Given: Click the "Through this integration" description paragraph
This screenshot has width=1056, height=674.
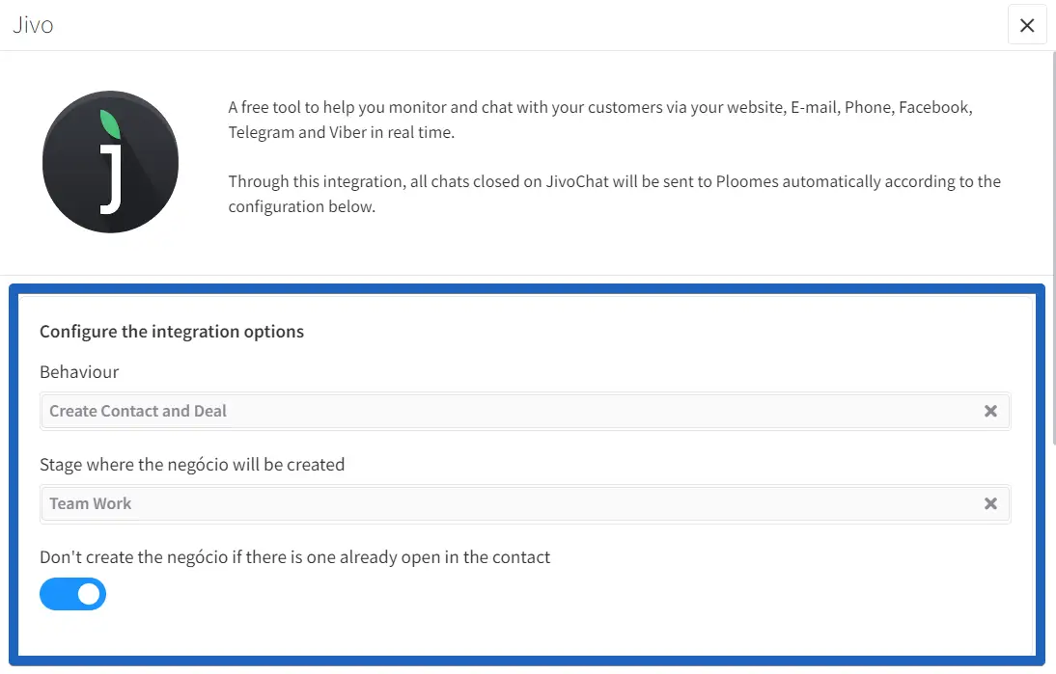Looking at the screenshot, I should pyautogui.click(x=614, y=194).
